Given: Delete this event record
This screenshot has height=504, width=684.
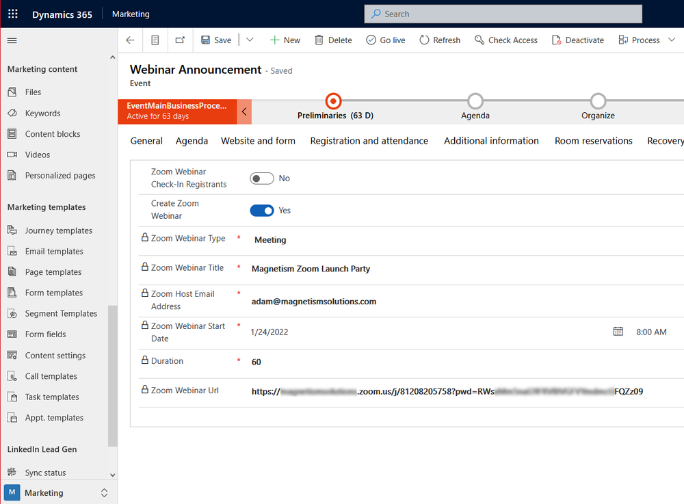Looking at the screenshot, I should pos(333,40).
